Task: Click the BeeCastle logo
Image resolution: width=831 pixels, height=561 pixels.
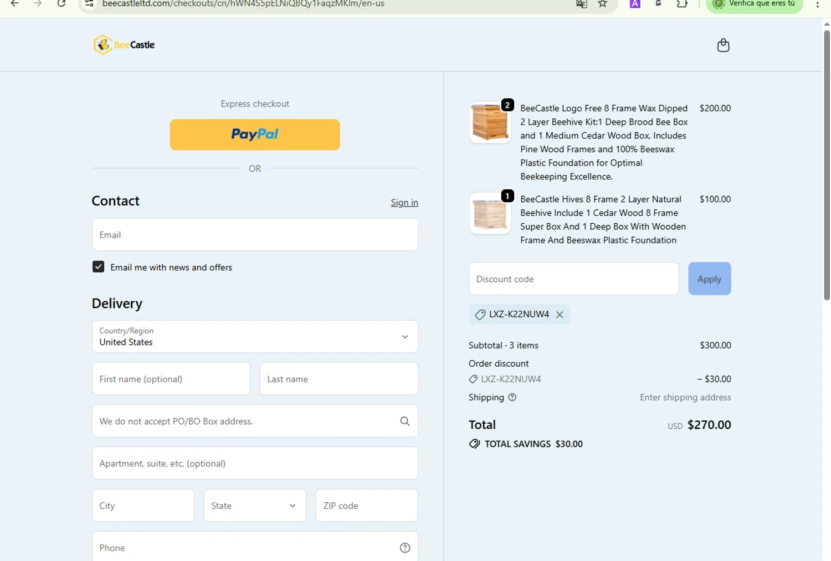Action: (x=124, y=45)
